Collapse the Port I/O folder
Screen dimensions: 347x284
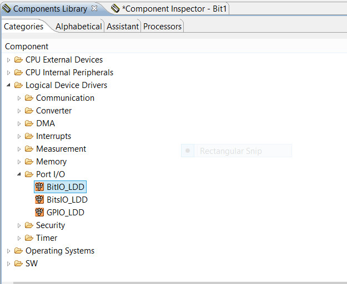click(x=19, y=174)
